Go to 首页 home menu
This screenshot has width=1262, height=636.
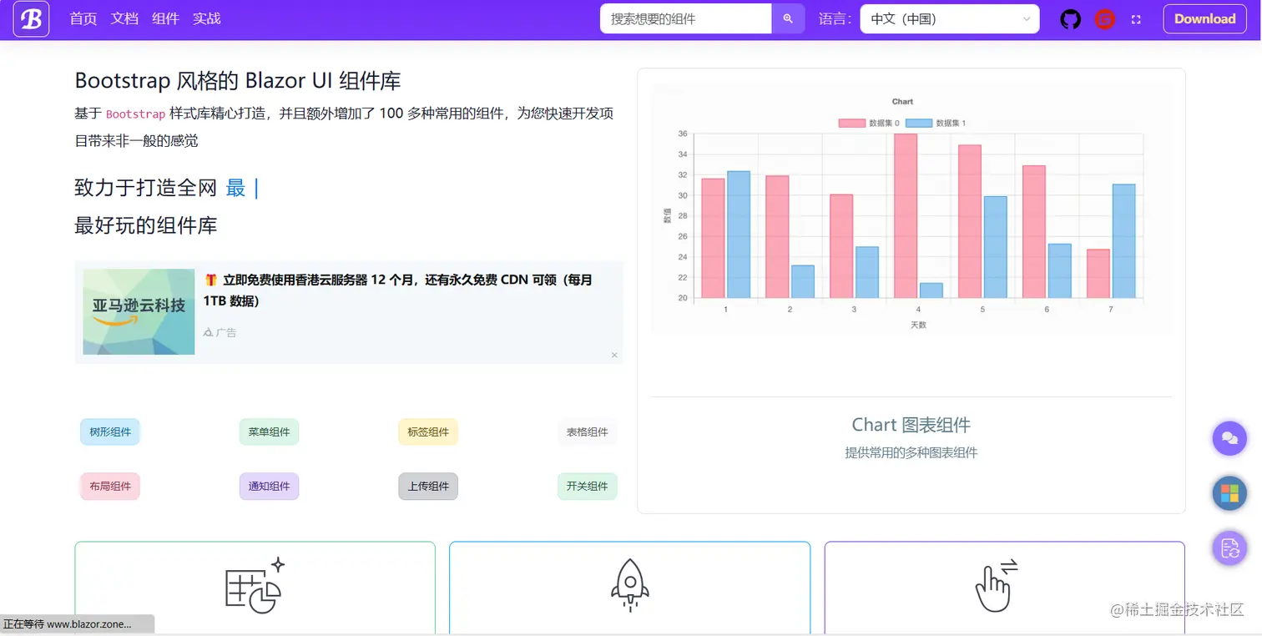click(x=83, y=18)
